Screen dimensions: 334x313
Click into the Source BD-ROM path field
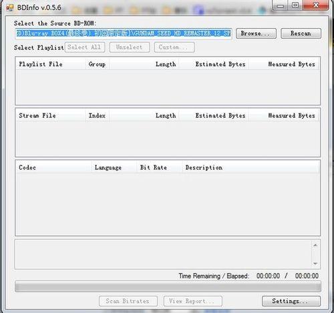point(124,33)
